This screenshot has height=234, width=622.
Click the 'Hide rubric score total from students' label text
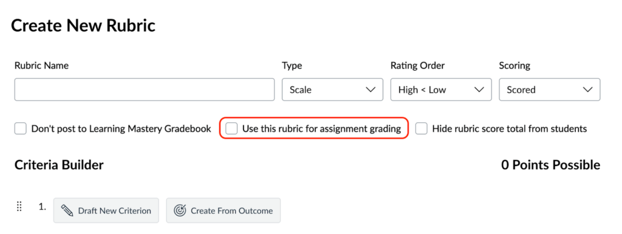click(510, 129)
